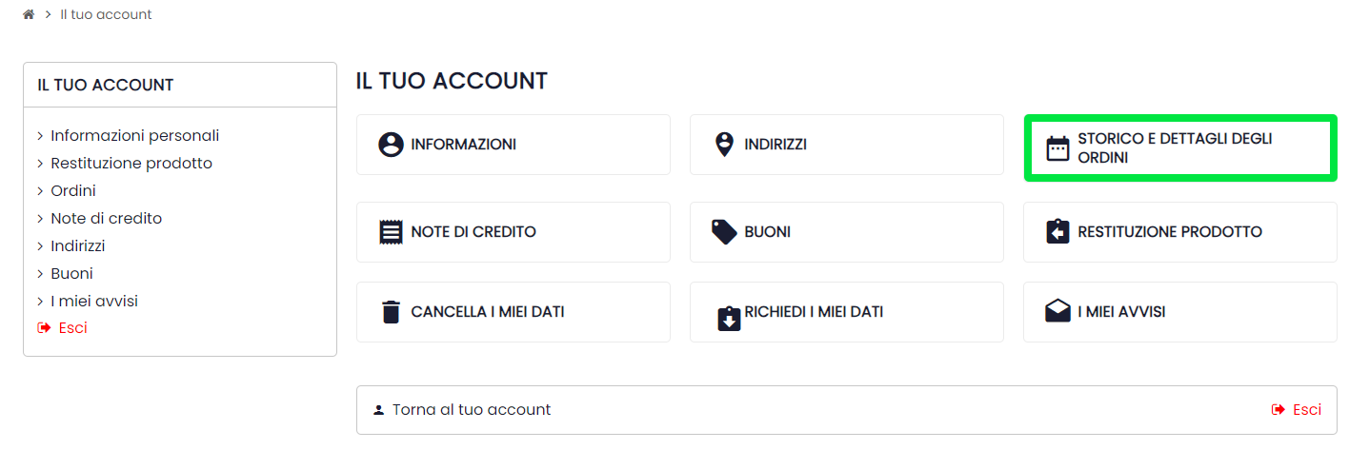Log out via Esci in bottom bar
Screen dimensions: 1369x450
[1305, 410]
